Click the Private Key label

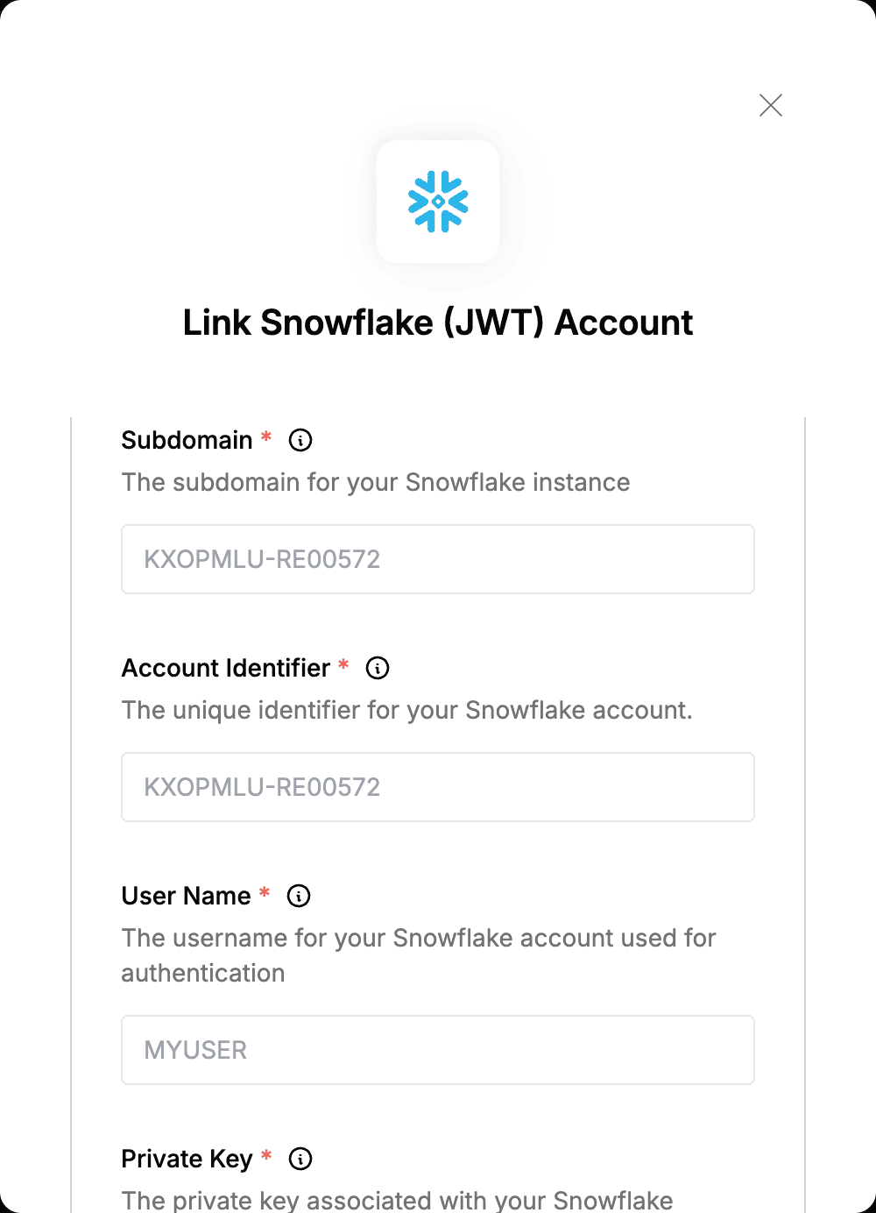[x=187, y=1159]
